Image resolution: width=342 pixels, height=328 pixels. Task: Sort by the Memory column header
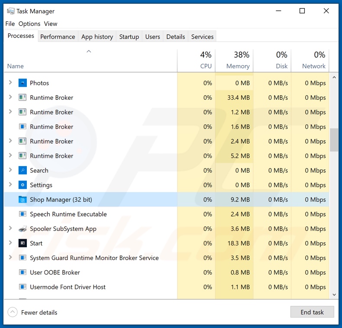click(x=234, y=61)
